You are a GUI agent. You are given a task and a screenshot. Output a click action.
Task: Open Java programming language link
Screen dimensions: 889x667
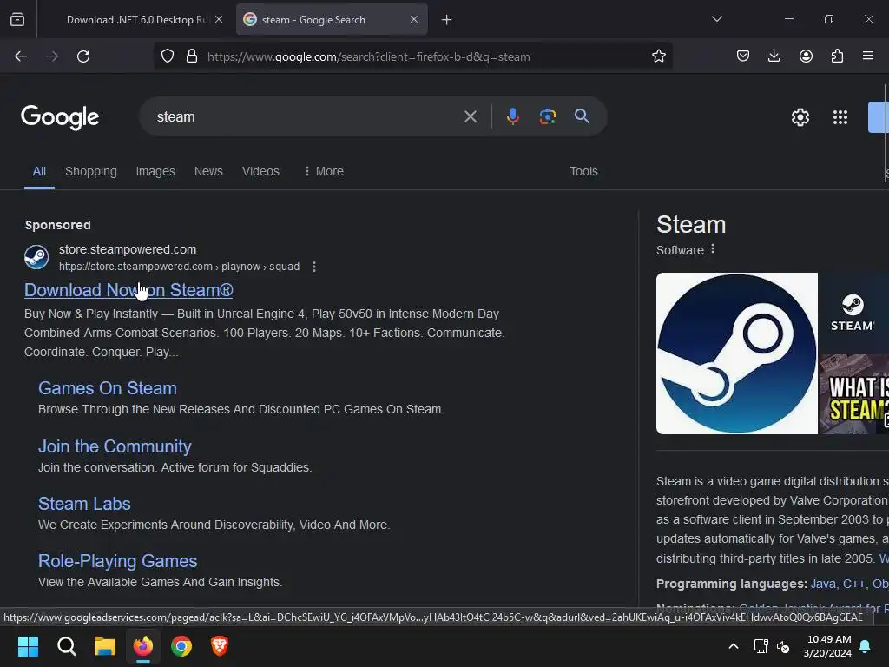pyautogui.click(x=823, y=584)
